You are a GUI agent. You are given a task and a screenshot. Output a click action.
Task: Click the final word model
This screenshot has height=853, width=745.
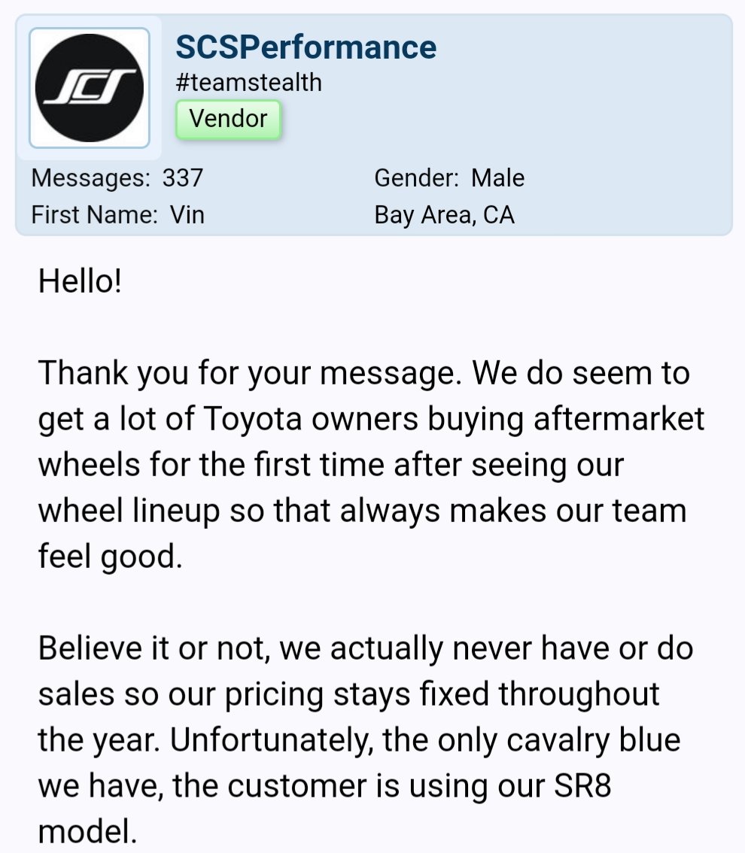pyautogui.click(x=87, y=832)
